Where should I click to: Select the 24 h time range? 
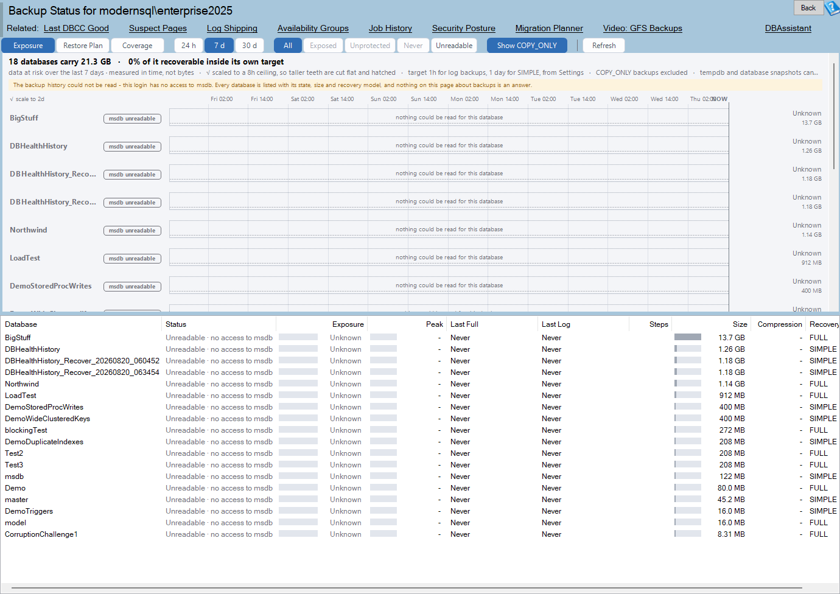tap(189, 46)
